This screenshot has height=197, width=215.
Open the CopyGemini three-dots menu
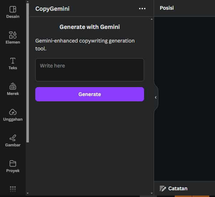pos(142,9)
